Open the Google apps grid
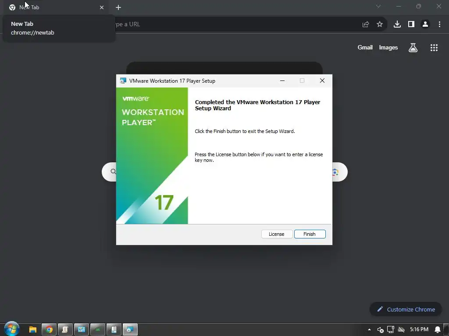This screenshot has width=449, height=336. (434, 48)
